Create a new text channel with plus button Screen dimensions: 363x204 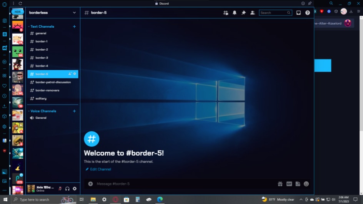[74, 27]
